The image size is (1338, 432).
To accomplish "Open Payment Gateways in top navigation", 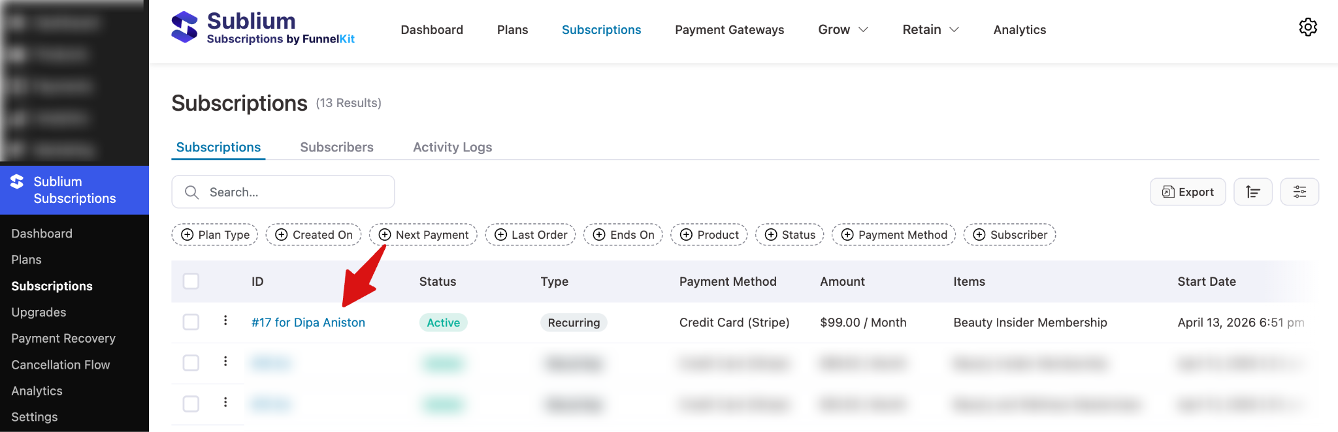I will (729, 30).
